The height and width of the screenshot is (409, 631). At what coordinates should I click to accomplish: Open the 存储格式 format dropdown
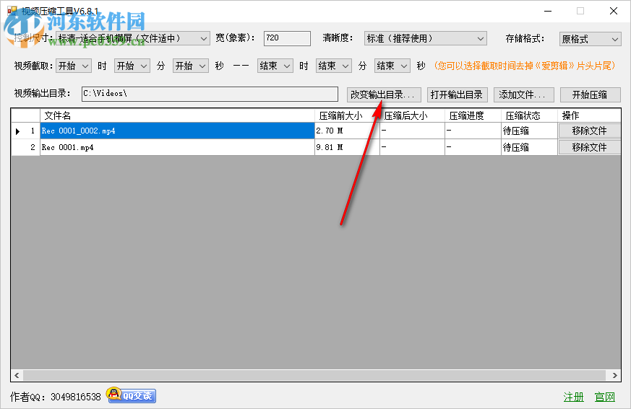[x=591, y=39]
